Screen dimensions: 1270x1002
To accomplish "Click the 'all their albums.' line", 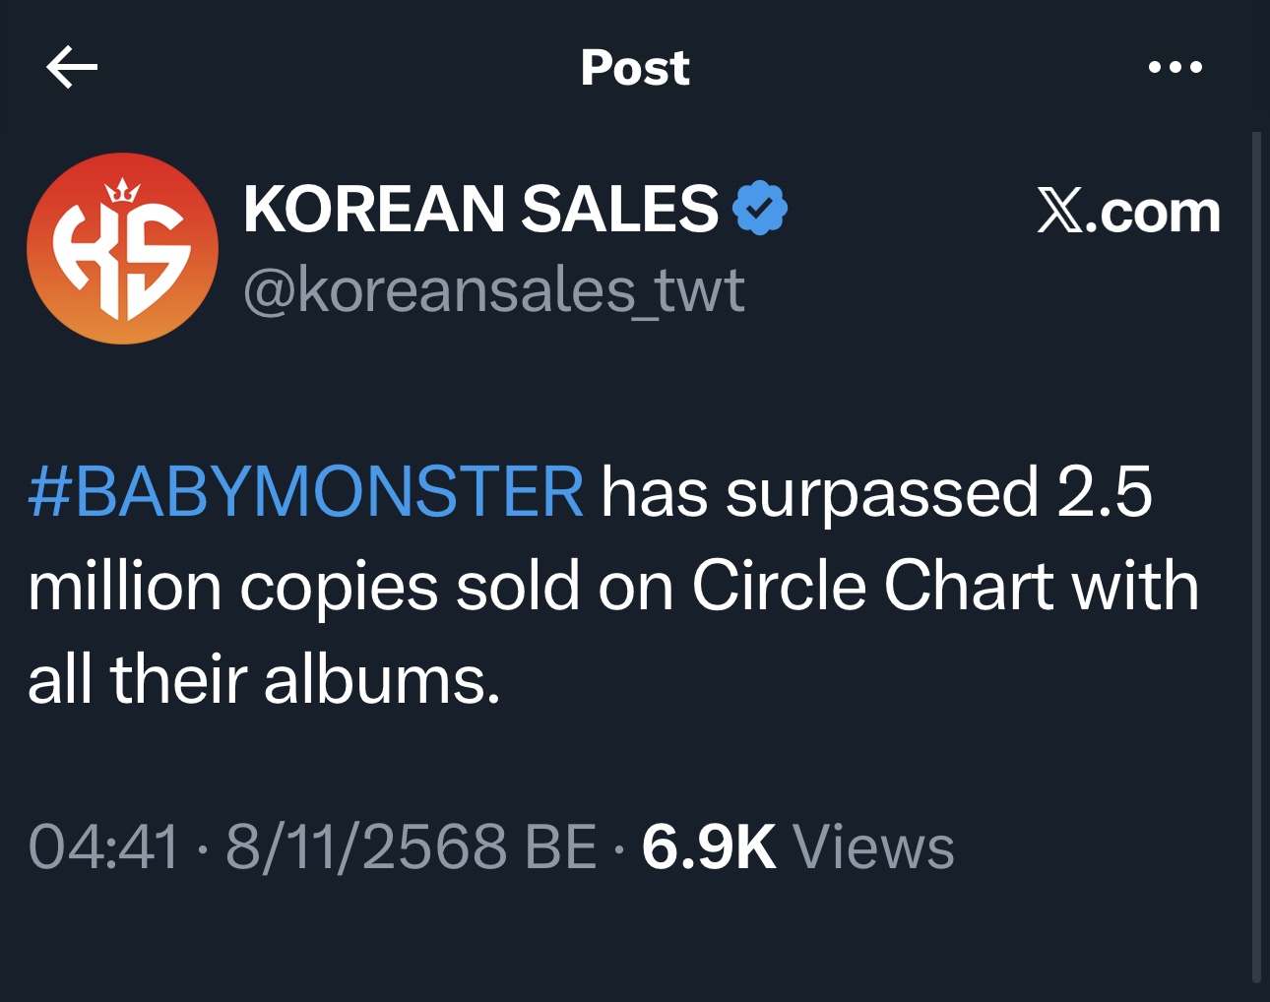I will point(264,680).
